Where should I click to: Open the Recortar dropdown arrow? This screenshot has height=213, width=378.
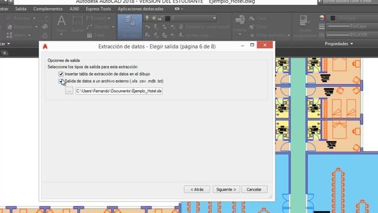(34, 18)
